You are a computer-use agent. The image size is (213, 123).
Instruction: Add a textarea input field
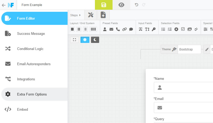click(147, 29)
